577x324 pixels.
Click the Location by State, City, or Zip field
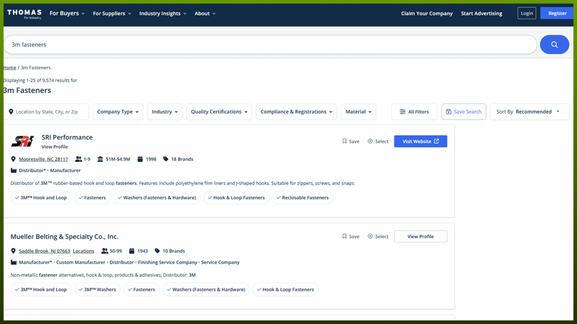pos(46,112)
